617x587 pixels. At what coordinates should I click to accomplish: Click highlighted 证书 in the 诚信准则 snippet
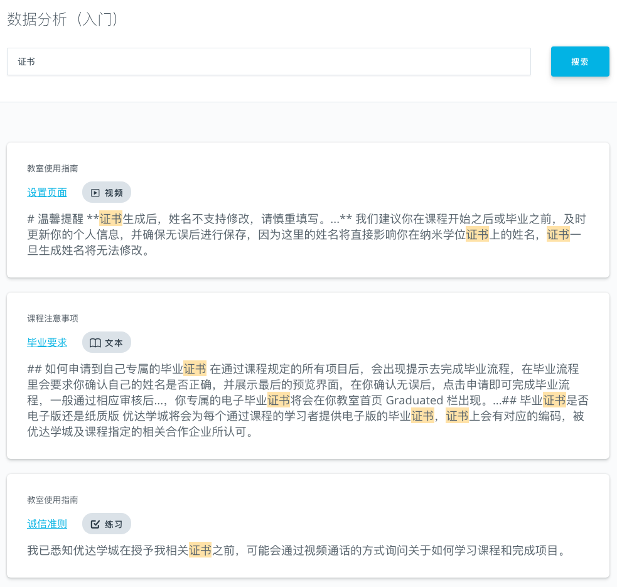(x=200, y=551)
